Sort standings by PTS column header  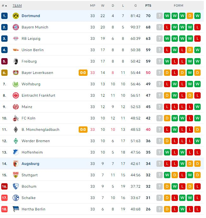coord(148,6)
